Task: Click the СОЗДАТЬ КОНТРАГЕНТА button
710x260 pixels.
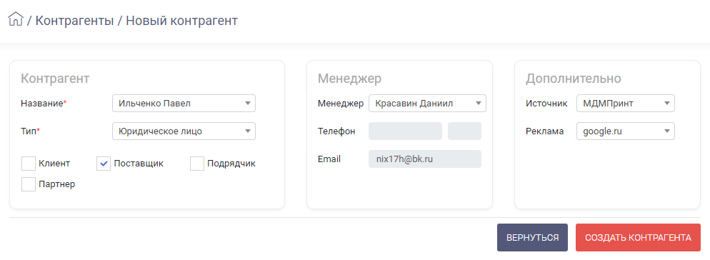Action: point(638,237)
